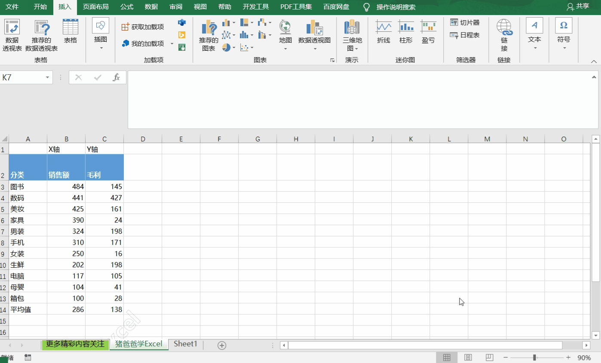601x363 pixels.
Task: Open the chart group dialog launcher
Action: coord(332,61)
